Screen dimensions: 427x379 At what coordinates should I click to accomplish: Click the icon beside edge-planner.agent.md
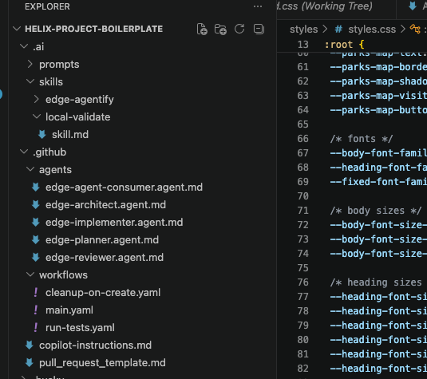[x=36, y=240]
